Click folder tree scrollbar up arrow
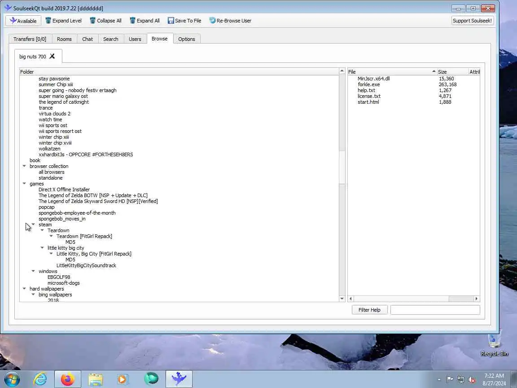 tap(342, 71)
